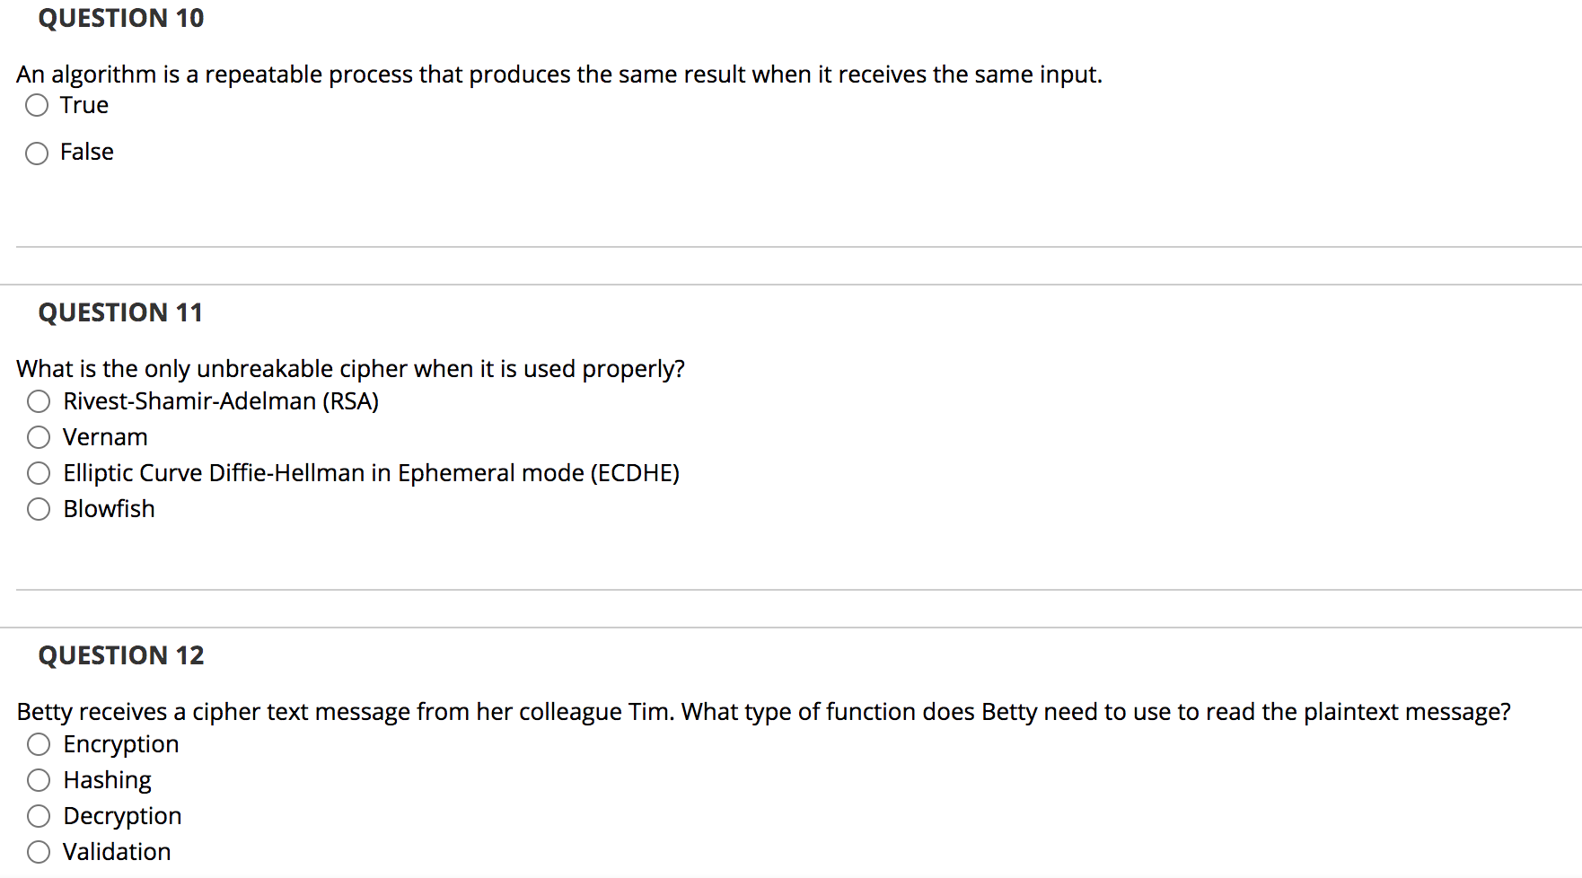Click the False answer label text
Viewport: 1582px width, 878px height.
(86, 152)
